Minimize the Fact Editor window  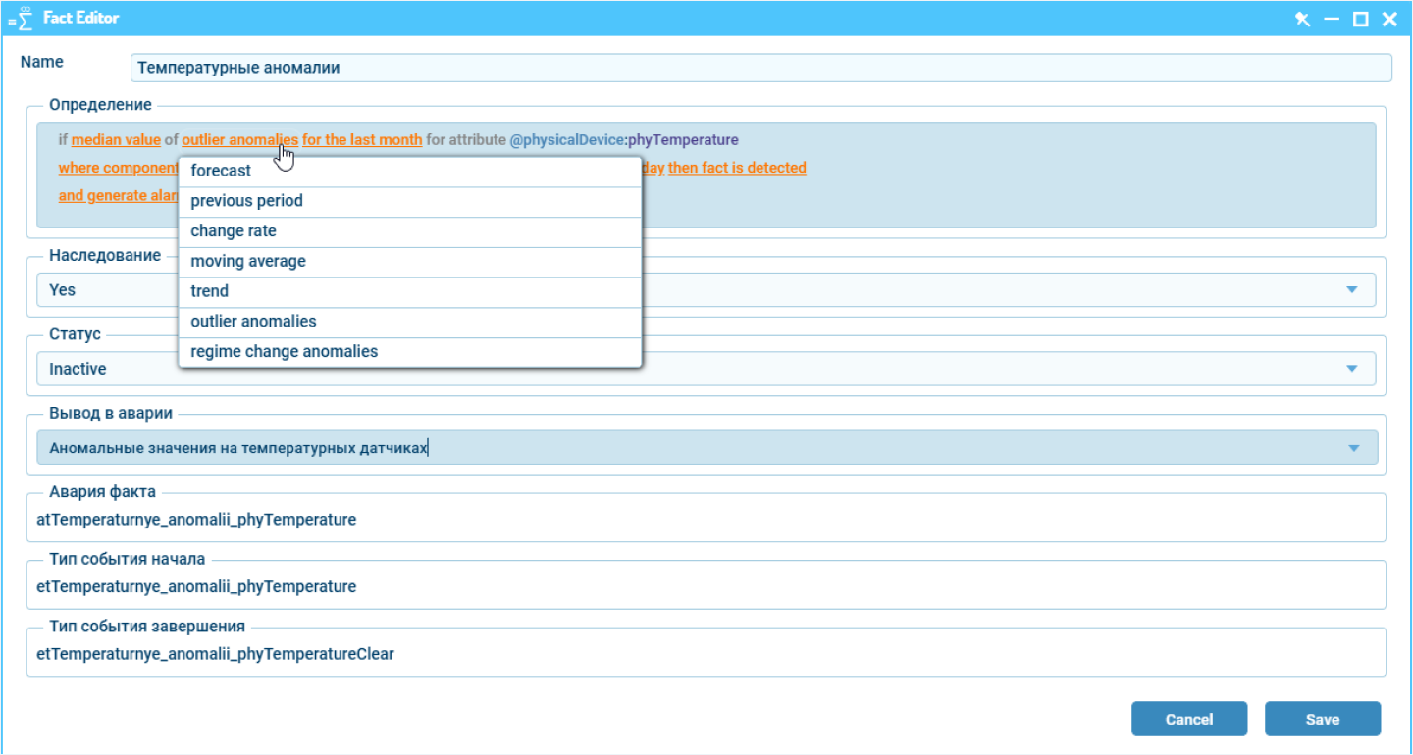[1332, 19]
